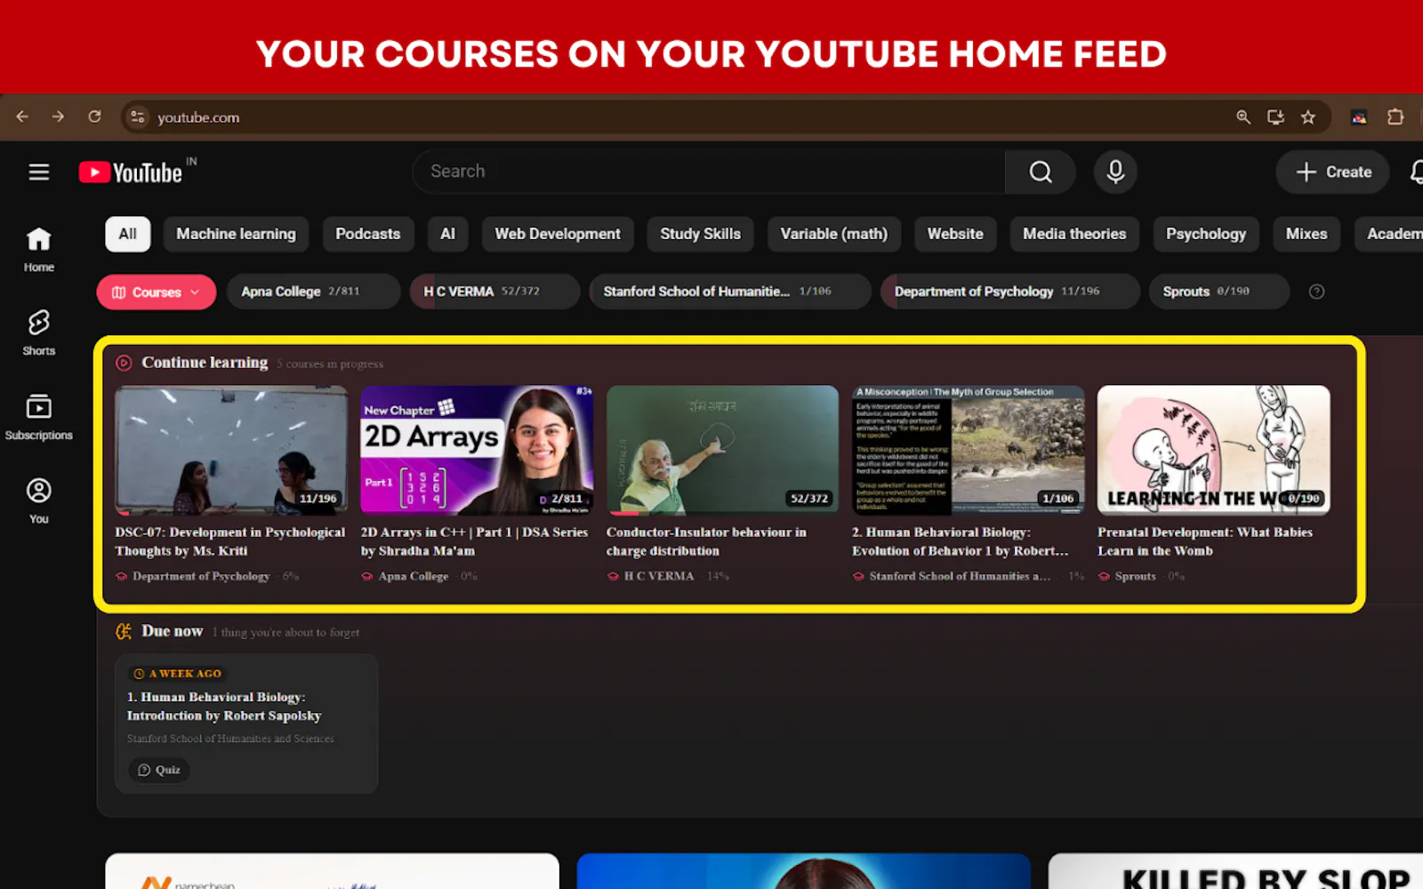Start voice search with microphone icon
The height and width of the screenshot is (889, 1423).
coord(1115,172)
